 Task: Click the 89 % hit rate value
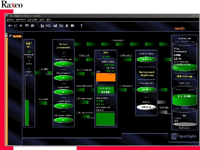pyautogui.click(x=111, y=71)
